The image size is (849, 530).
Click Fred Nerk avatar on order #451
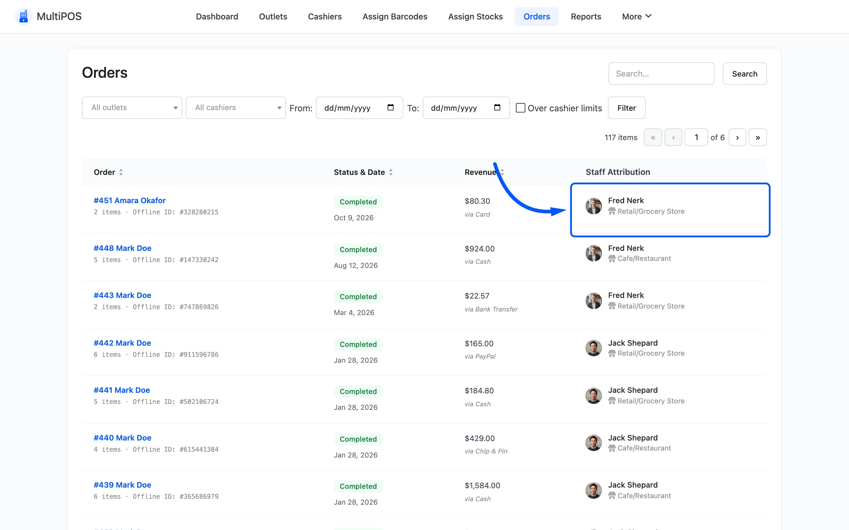pos(594,206)
